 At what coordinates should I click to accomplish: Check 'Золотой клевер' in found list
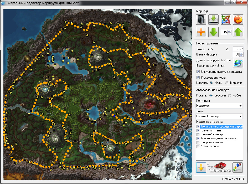tap(198, 135)
